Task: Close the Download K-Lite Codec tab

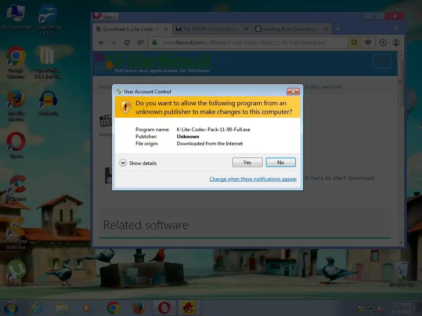Action: (x=166, y=29)
